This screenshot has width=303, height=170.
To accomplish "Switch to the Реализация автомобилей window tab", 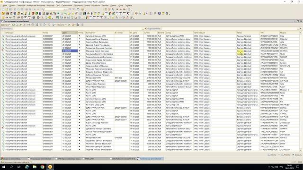I will (x=41, y=159).
